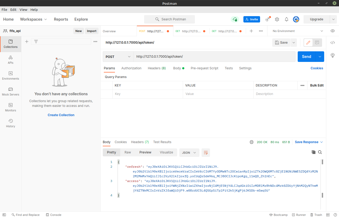Click the Create Collection link
Viewport: 339px width, 218px height.
[x=61, y=115]
